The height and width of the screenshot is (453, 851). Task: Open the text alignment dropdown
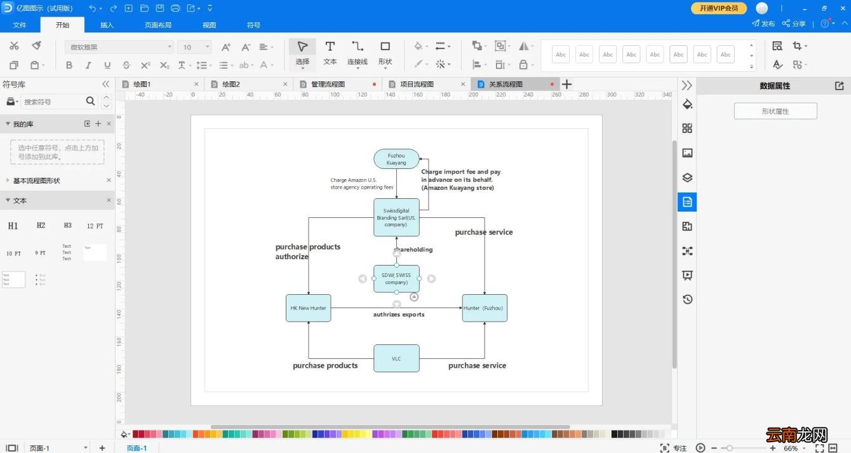tap(266, 47)
